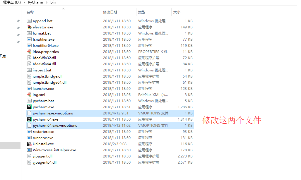The image size is (301, 180).
Task: Select the file name WinProcessListHelper.exe
Action: pos(54,150)
